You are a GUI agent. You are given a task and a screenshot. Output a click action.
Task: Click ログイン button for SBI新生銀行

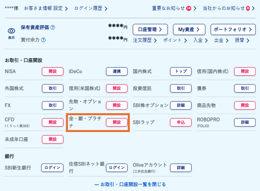(52, 168)
